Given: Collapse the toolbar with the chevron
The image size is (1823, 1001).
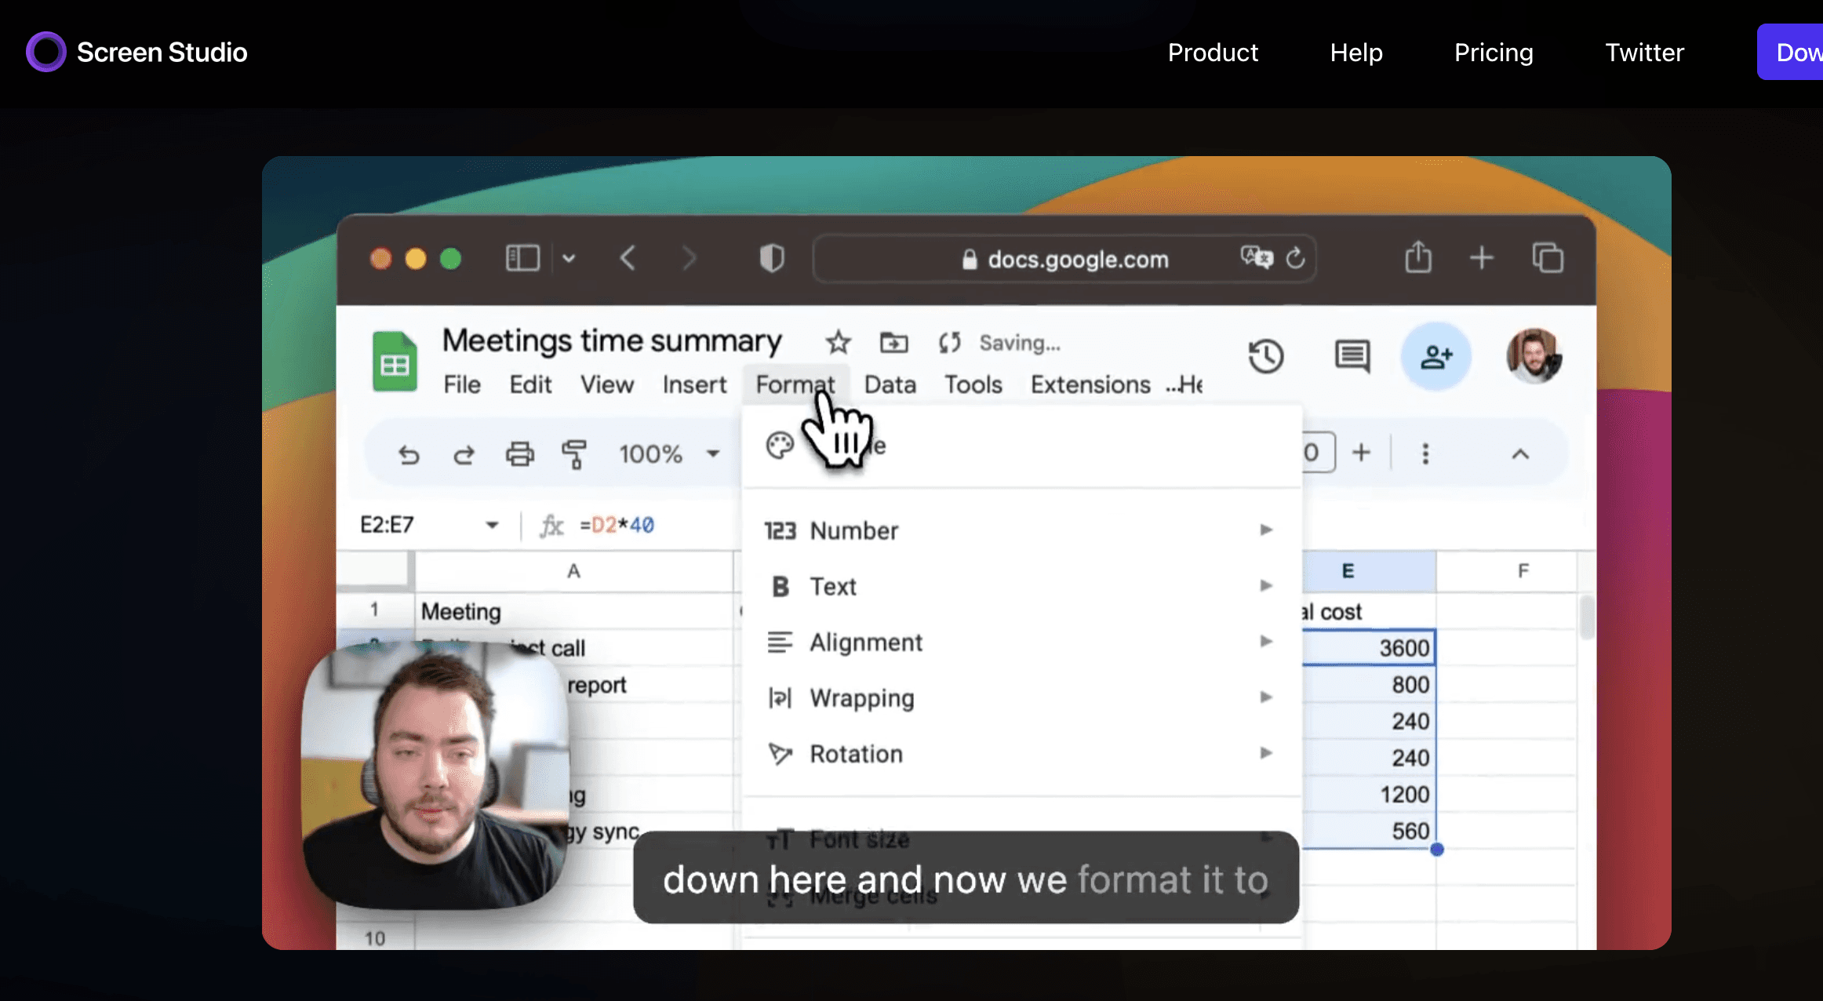Looking at the screenshot, I should click(x=1520, y=453).
